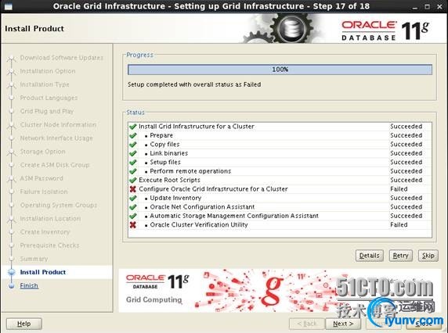Click green check icon beside Copy files
448x333 pixels.
(x=132, y=145)
